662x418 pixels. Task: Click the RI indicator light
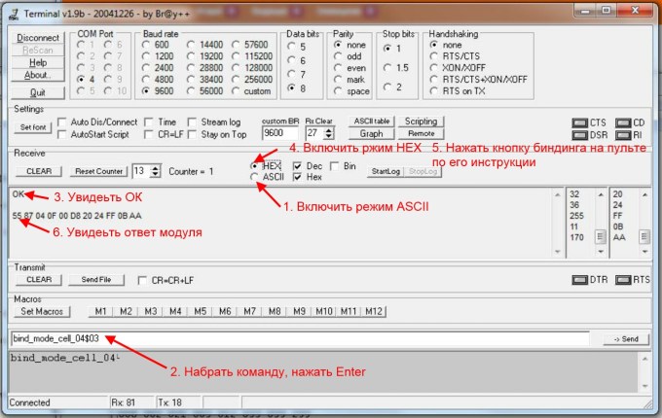622,134
